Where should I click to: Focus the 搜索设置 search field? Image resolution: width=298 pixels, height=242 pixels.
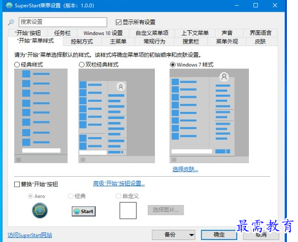63,22
